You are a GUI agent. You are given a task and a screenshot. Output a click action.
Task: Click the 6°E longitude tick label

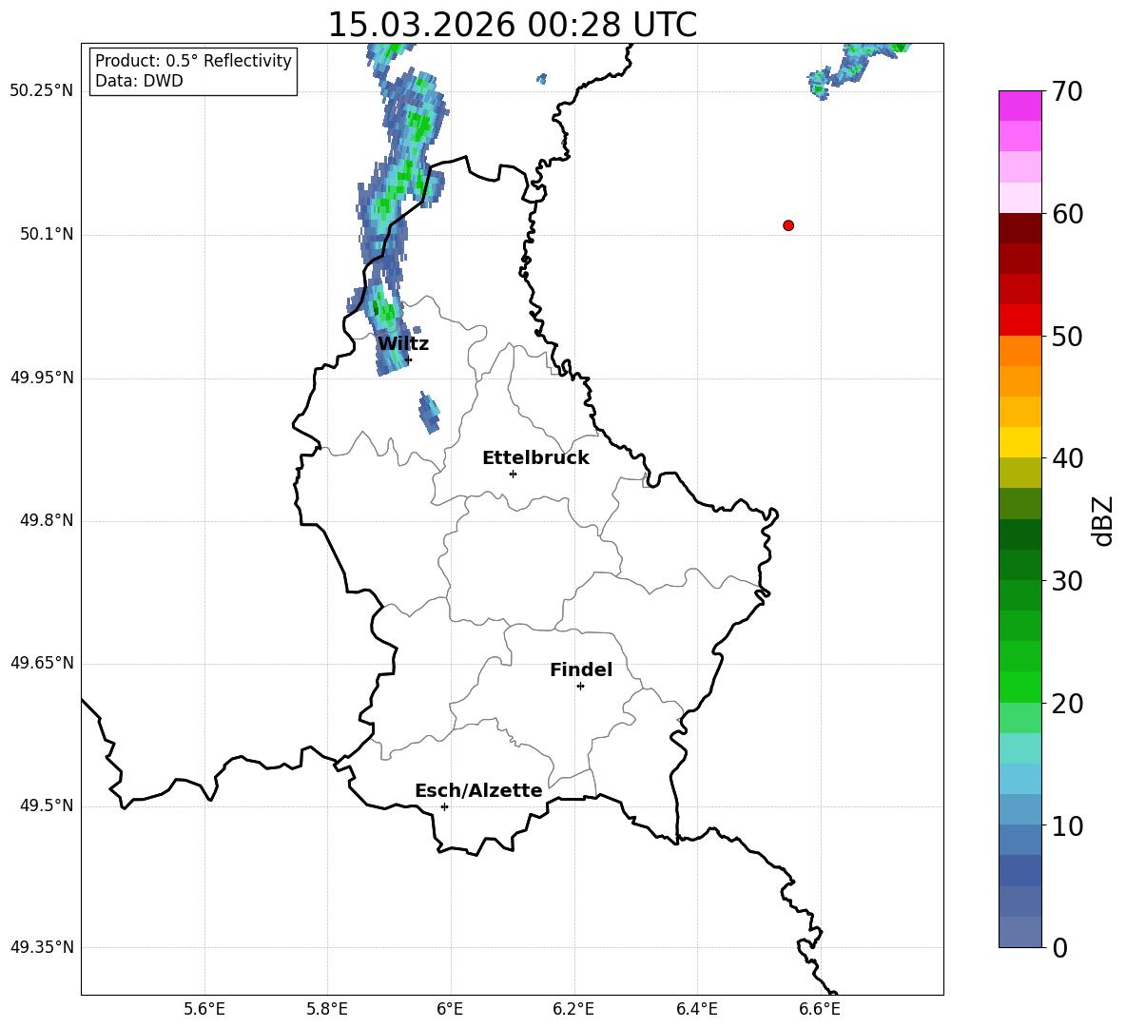(450, 1009)
